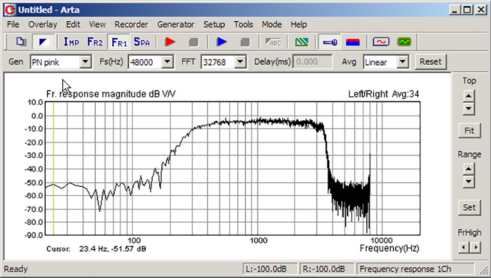Toggle the green-background curve view icon
491x278 pixels.
click(x=404, y=42)
